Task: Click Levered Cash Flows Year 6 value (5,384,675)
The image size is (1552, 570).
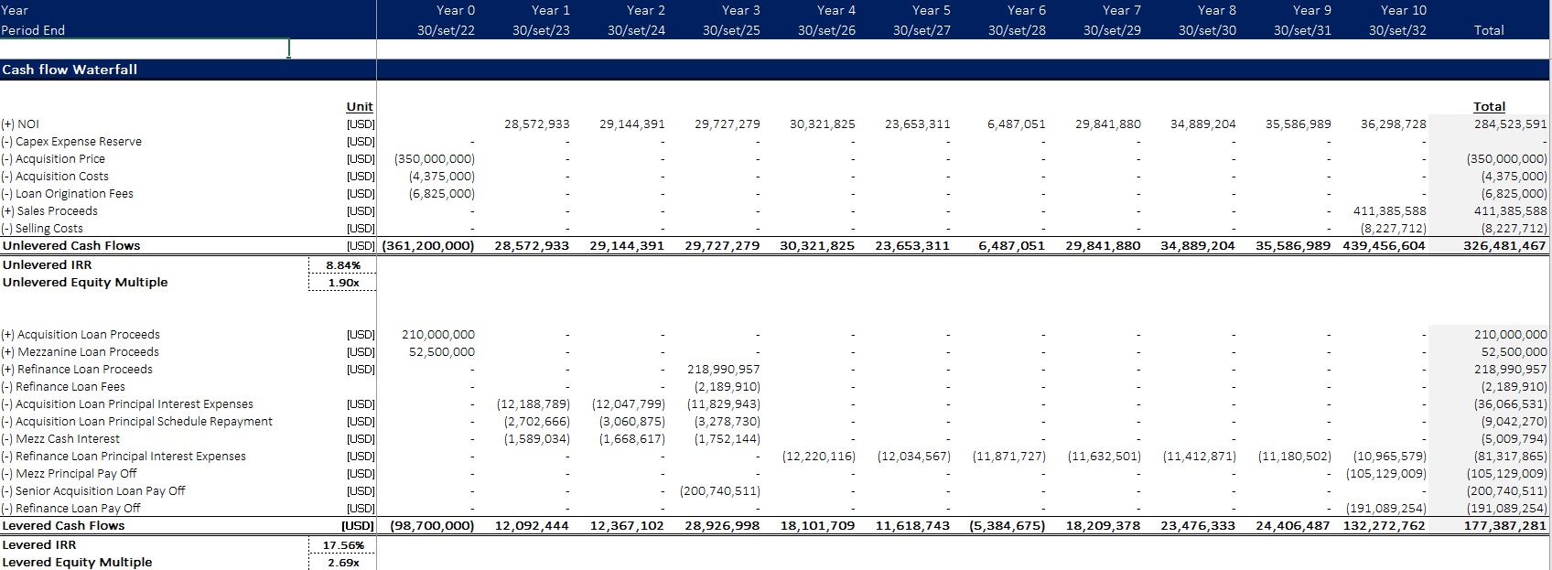Action: [1007, 526]
